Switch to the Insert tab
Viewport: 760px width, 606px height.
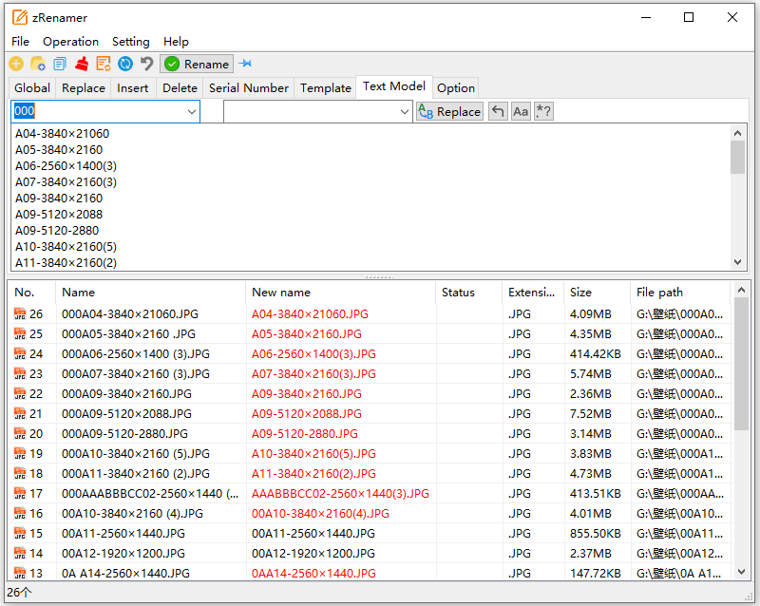[x=133, y=88]
